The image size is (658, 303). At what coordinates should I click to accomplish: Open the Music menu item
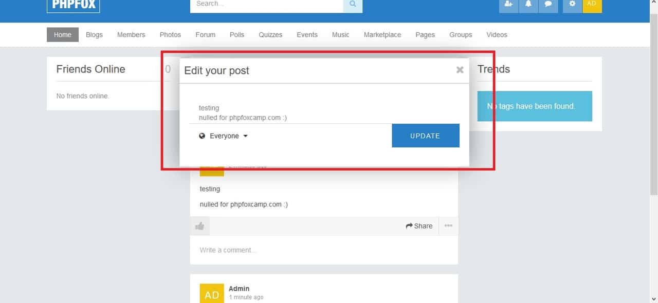click(340, 35)
